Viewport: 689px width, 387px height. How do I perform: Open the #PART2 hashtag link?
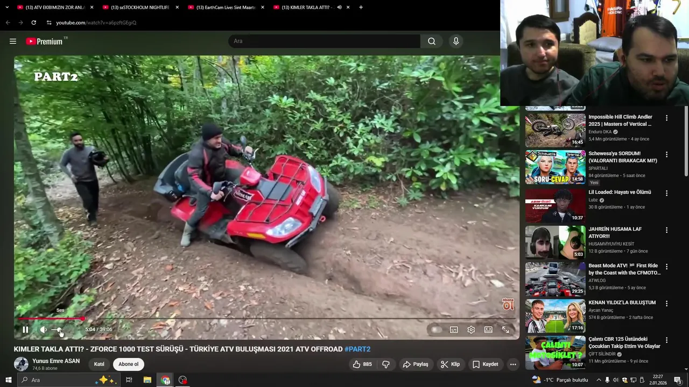[357, 349]
